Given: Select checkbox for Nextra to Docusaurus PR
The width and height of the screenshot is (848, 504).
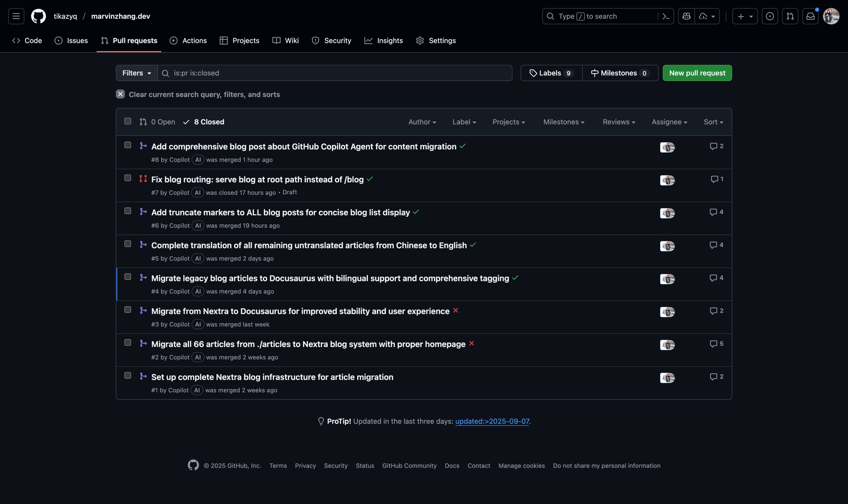Looking at the screenshot, I should coord(128,310).
